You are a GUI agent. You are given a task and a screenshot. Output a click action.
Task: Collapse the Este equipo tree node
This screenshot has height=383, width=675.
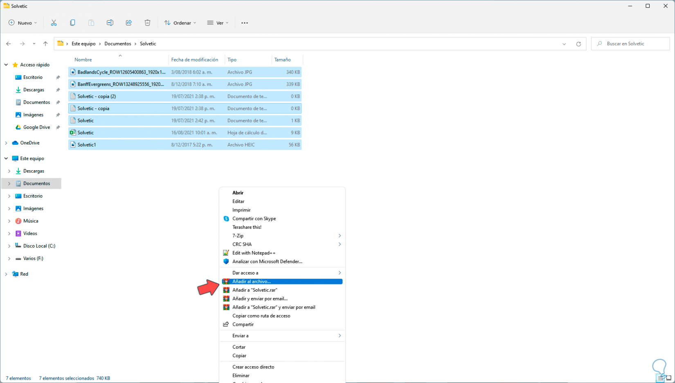[6, 158]
